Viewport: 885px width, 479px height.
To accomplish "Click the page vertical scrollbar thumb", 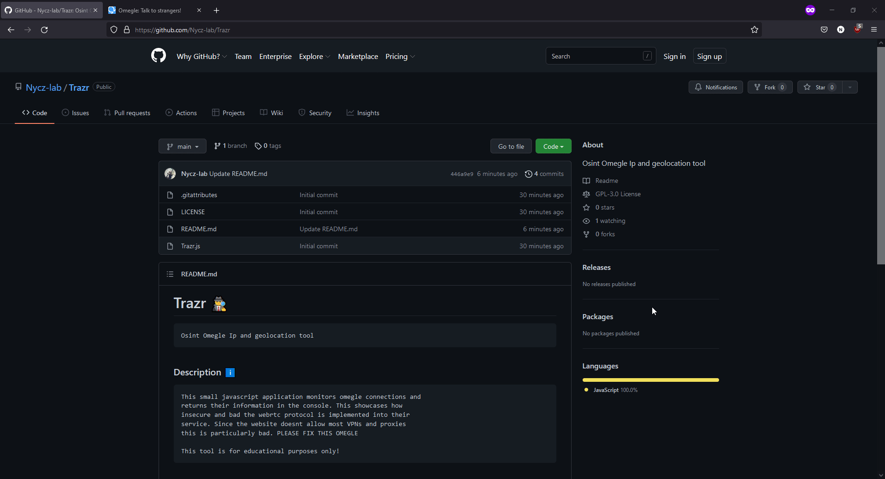I will pos(881,155).
